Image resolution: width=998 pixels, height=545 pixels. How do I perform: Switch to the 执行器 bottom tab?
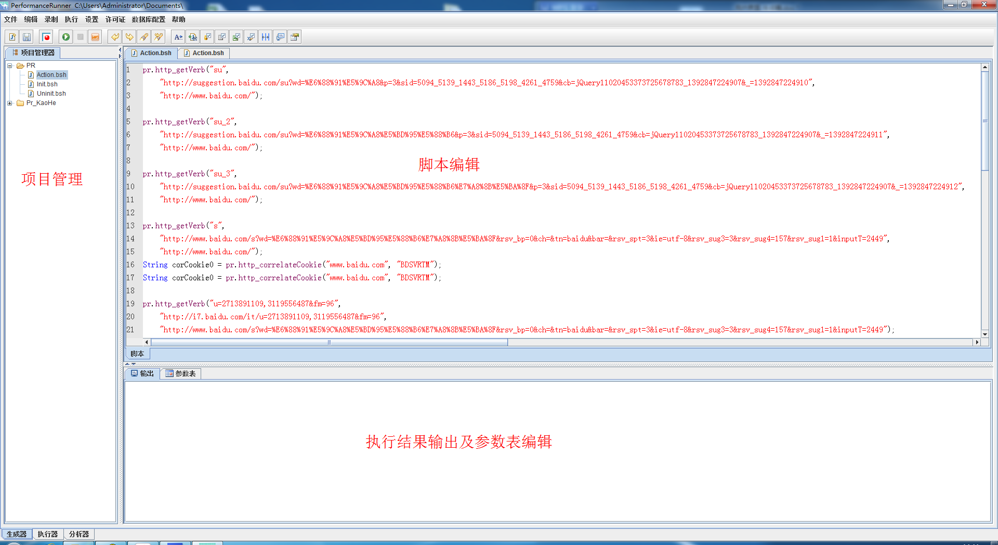click(x=48, y=534)
